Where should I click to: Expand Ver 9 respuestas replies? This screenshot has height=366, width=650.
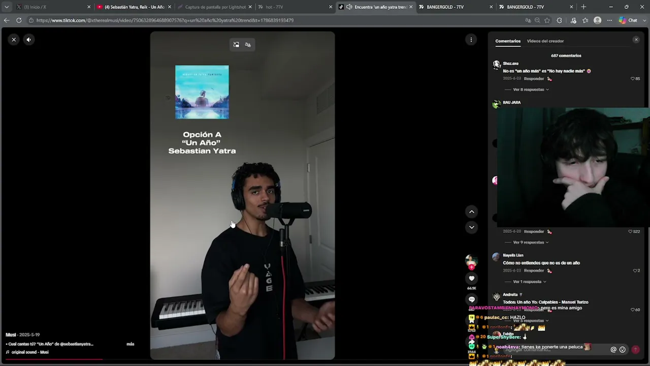[531, 242]
